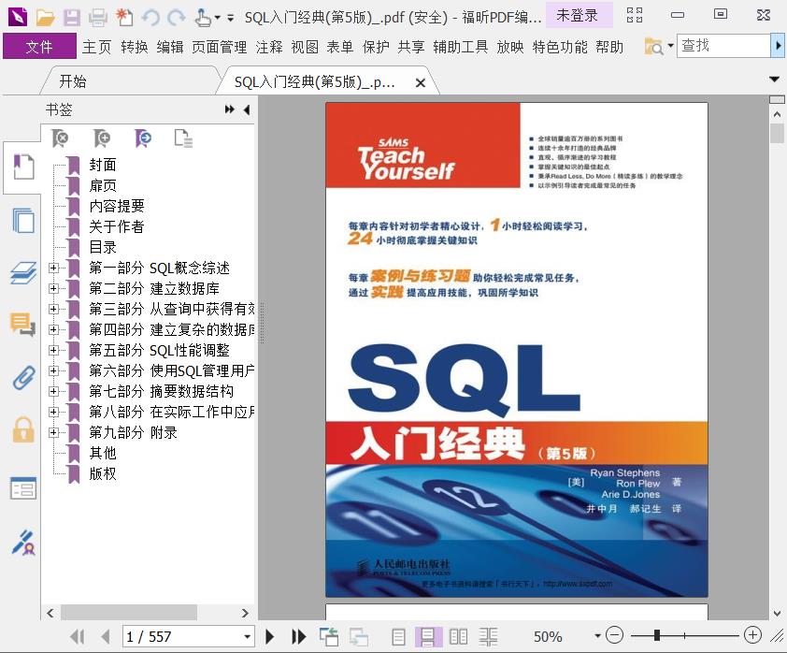Click the expand current bookmark icon
This screenshot has width=787, height=653.
click(183, 138)
